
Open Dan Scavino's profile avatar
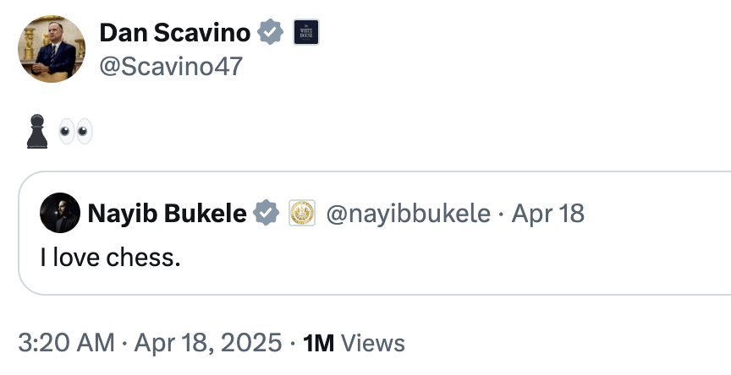(51, 50)
